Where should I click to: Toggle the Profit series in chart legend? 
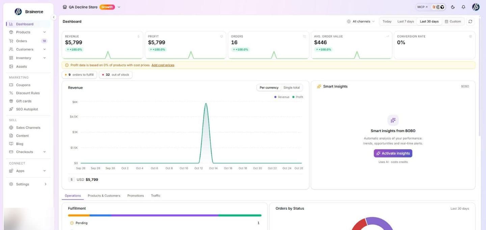click(298, 97)
